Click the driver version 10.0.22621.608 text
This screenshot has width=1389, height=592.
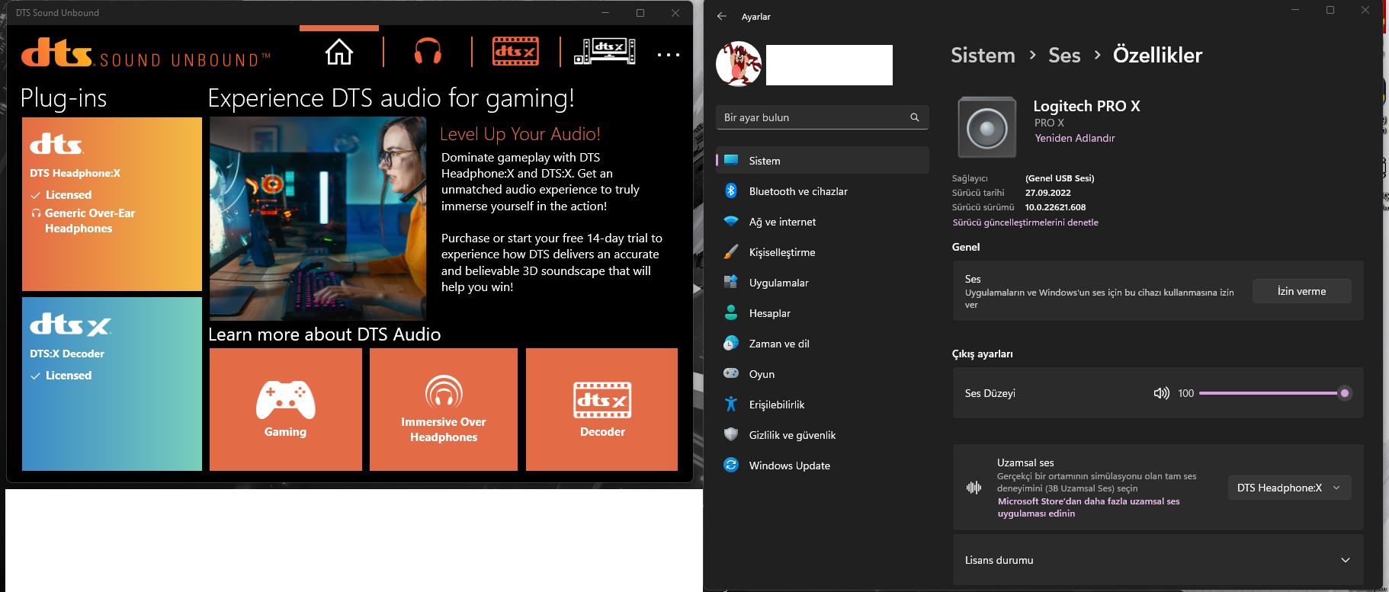1055,207
